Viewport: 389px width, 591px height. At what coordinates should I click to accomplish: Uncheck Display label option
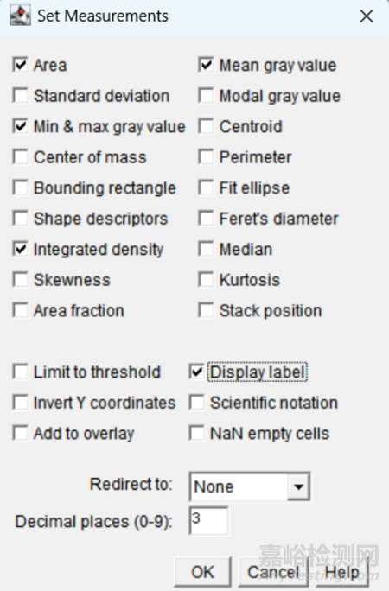point(197,372)
